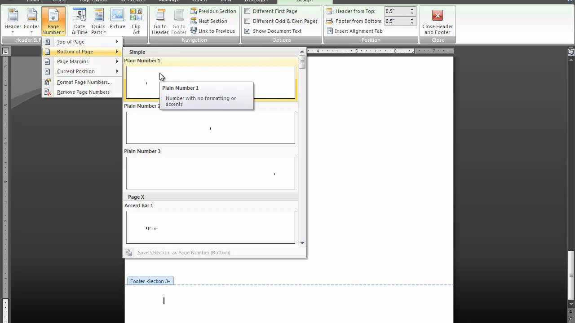Click the Page Margins menu icon

tap(48, 61)
